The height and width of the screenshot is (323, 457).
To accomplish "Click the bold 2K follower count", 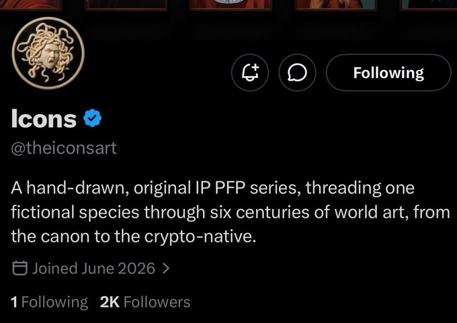I will [110, 302].
